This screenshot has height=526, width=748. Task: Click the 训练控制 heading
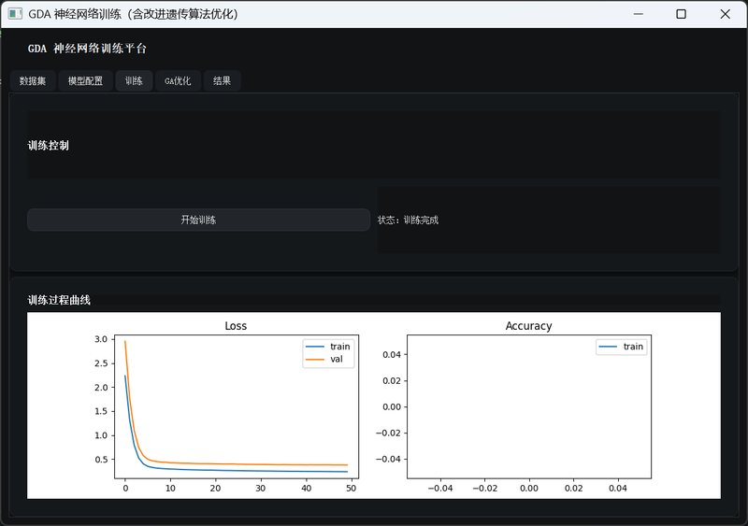point(49,146)
